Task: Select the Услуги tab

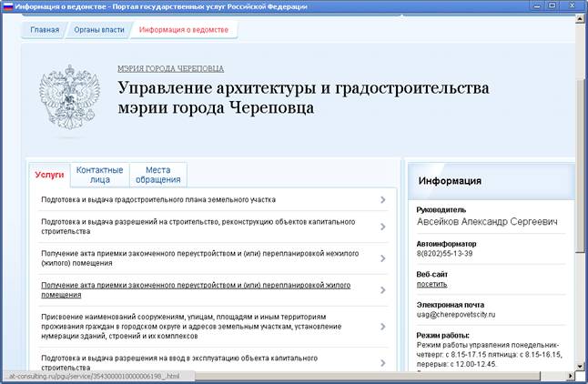Action: click(x=49, y=175)
